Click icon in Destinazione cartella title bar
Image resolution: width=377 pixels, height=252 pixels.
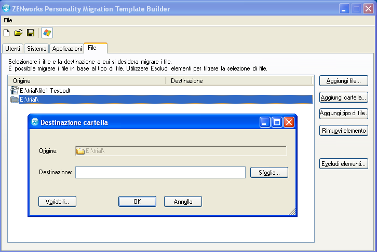[35, 122]
